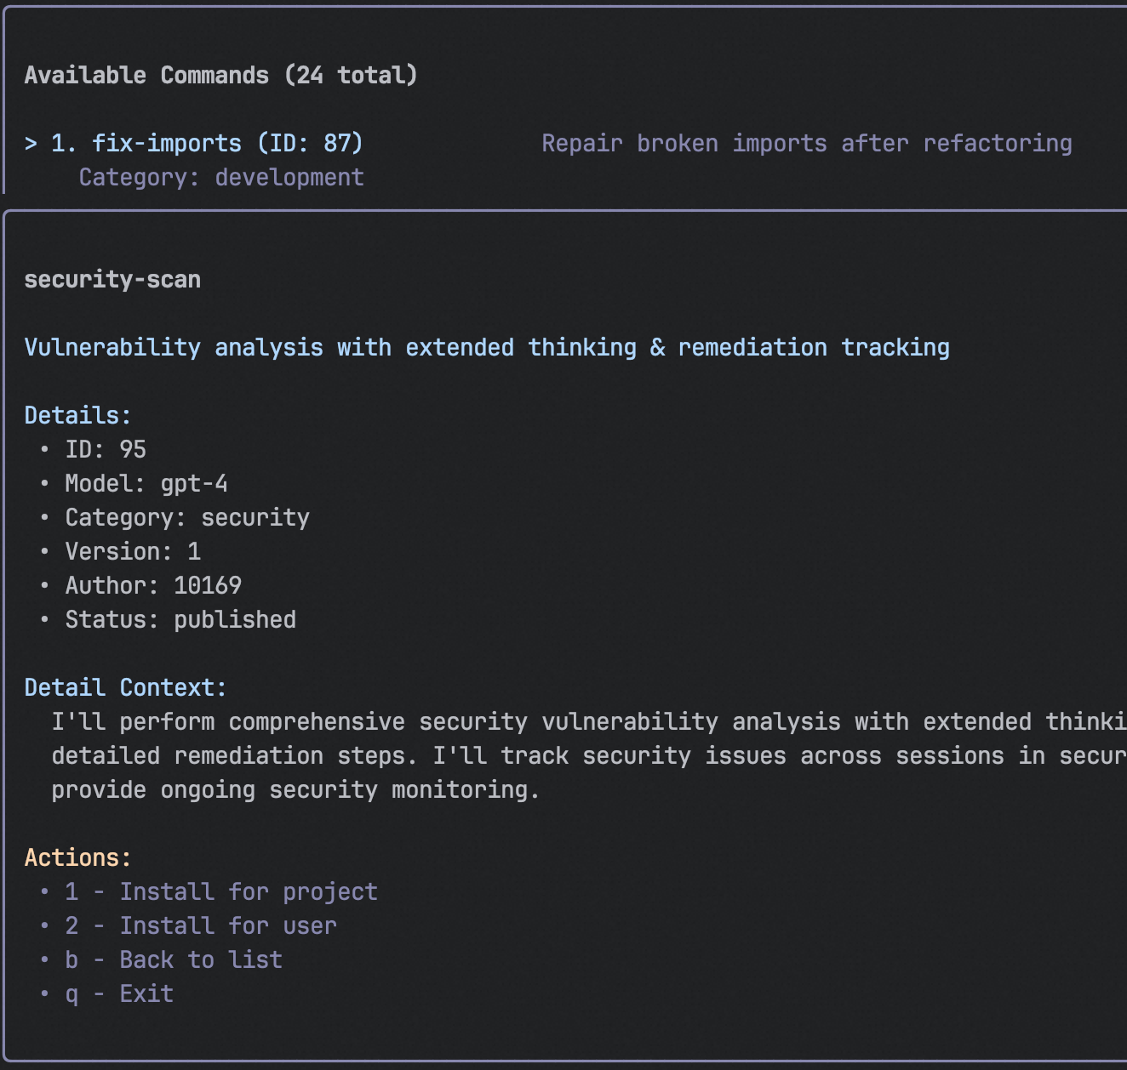
Task: Click the 'Available Commands (24 total)' heading
Action: [220, 75]
